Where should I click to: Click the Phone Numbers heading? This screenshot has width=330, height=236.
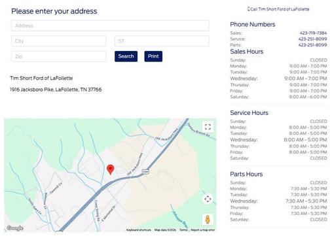[x=253, y=24]
